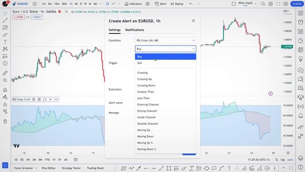
Task: Click the snapshot camera icon
Action: (x=285, y=4)
